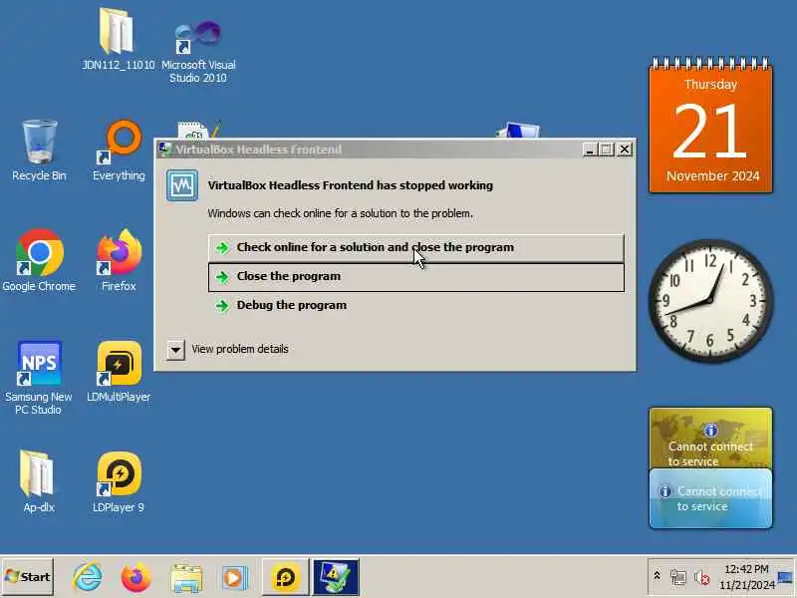Open the Start menu

28,577
